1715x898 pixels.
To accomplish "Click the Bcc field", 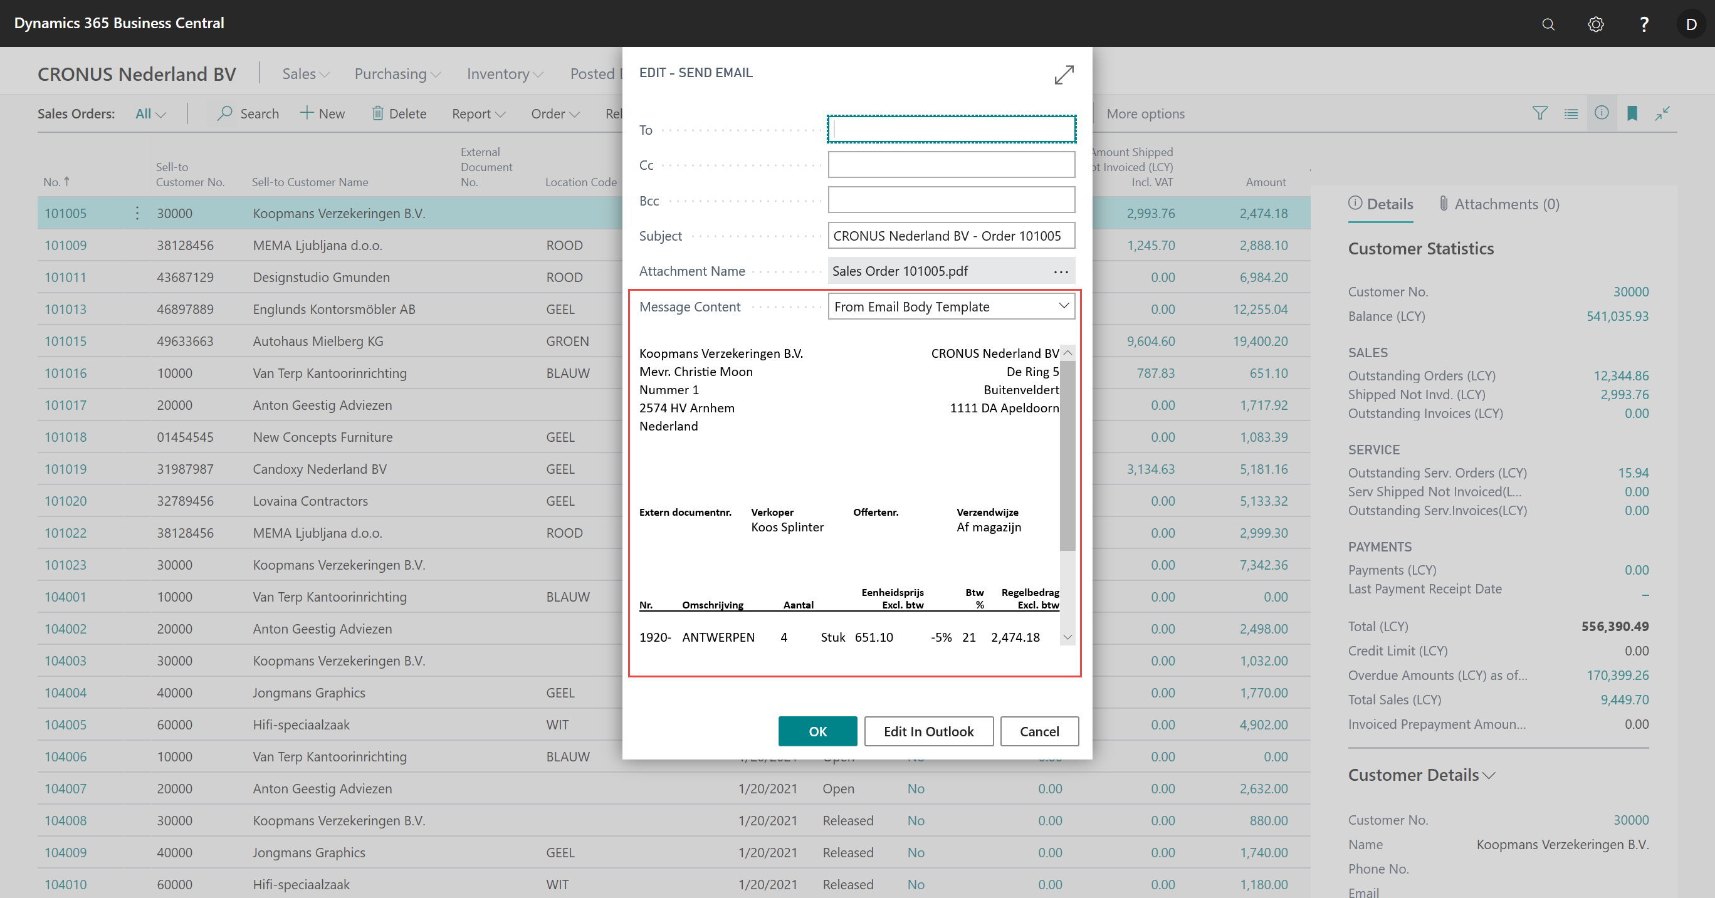I will 952,200.
